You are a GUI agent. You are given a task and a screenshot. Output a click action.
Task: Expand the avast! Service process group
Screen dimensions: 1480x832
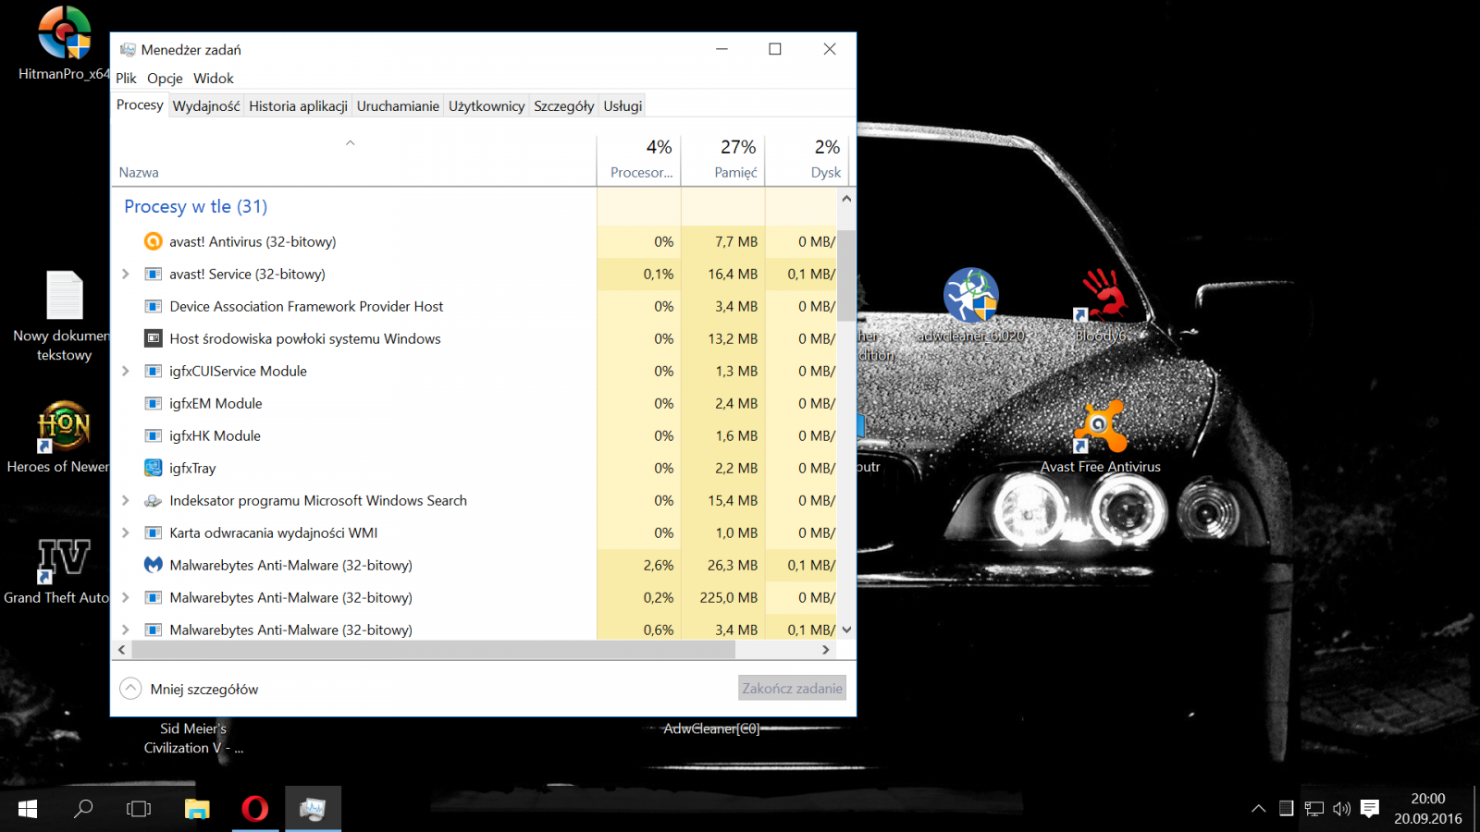click(126, 274)
